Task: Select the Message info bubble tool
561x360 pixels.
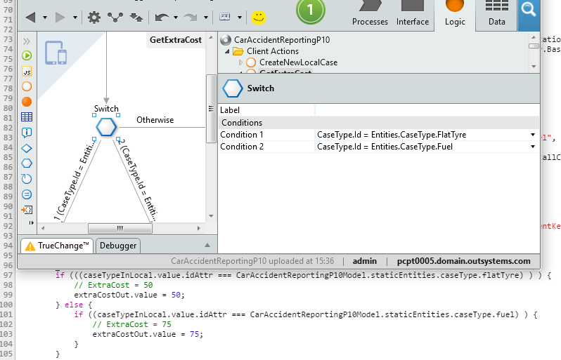Action: coord(27,133)
